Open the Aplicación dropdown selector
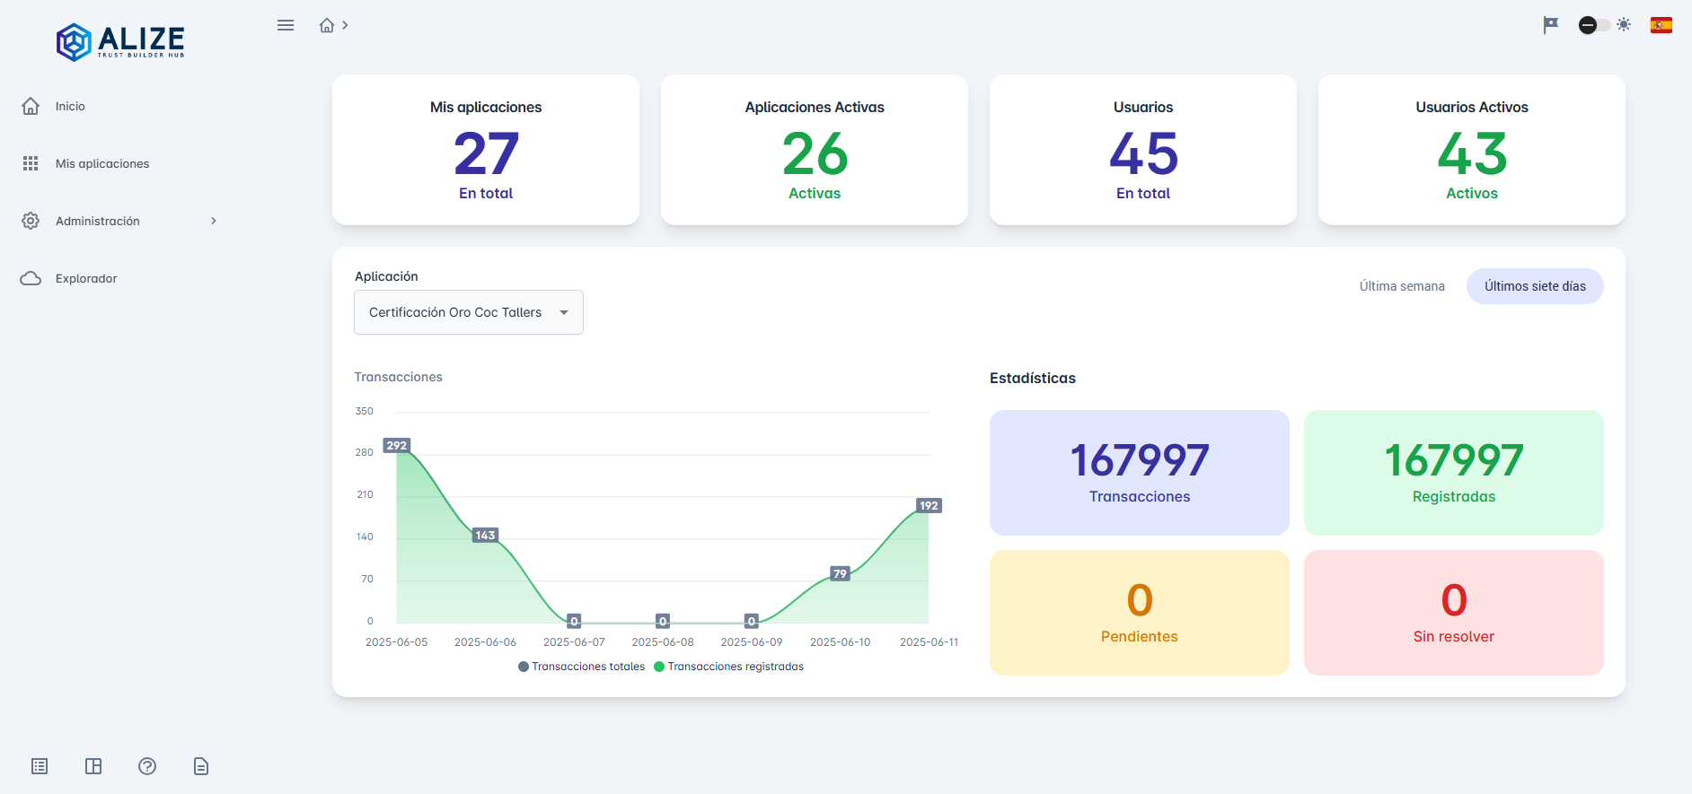 [x=468, y=312]
